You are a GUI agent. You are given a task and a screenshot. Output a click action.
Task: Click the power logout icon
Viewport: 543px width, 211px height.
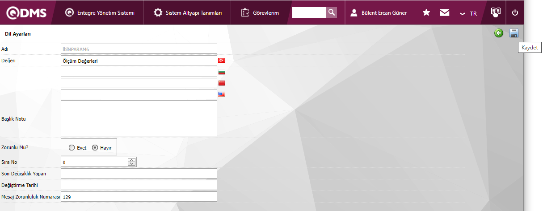[x=515, y=13]
